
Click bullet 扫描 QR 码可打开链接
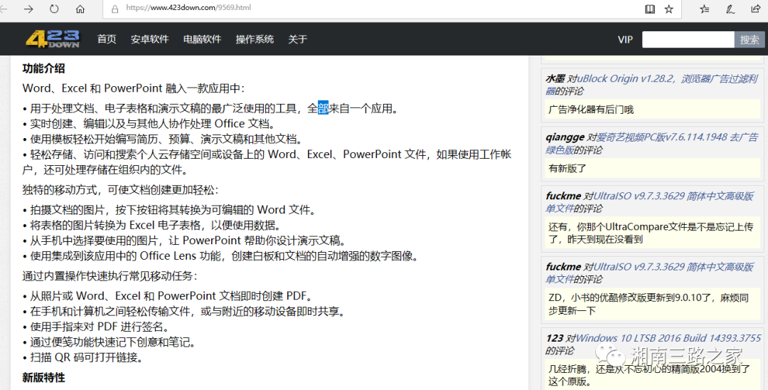click(x=83, y=357)
